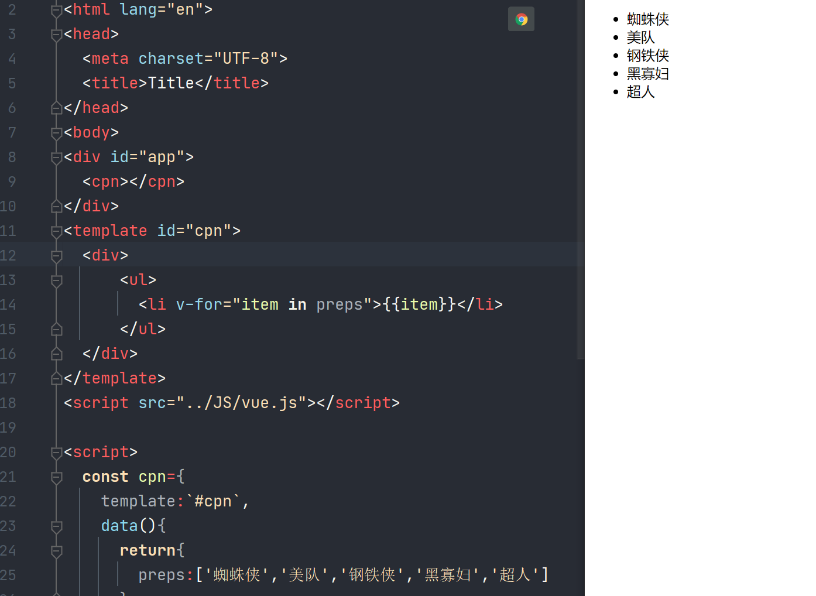This screenshot has height=596, width=816.
Task: Click 美队 in the browser list
Action: pos(641,37)
